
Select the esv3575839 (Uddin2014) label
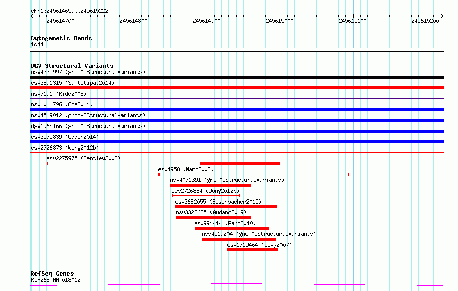pos(65,137)
